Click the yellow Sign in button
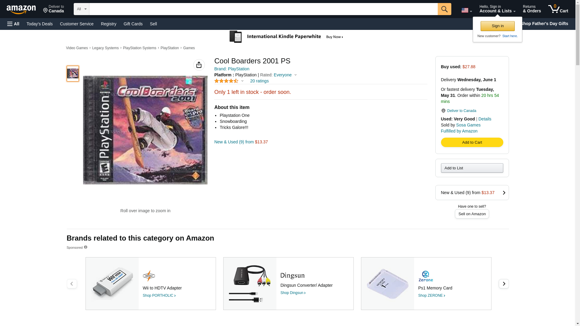This screenshot has height=326, width=580. pos(498,26)
